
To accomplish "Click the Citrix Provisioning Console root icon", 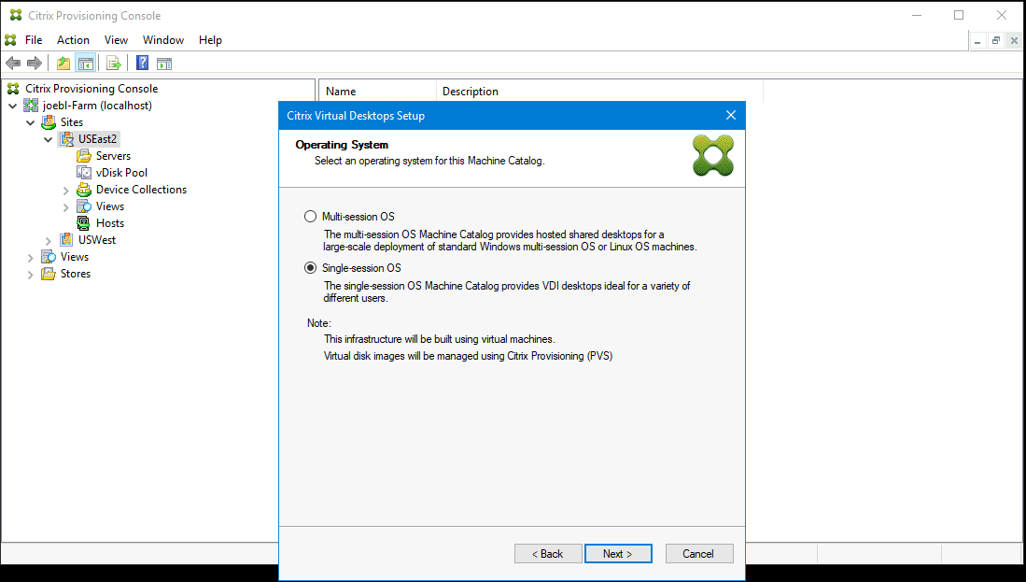I will (x=12, y=88).
